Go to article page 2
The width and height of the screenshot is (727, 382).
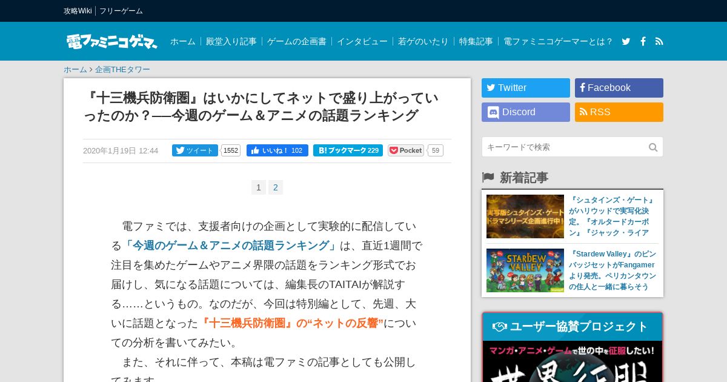pyautogui.click(x=276, y=187)
